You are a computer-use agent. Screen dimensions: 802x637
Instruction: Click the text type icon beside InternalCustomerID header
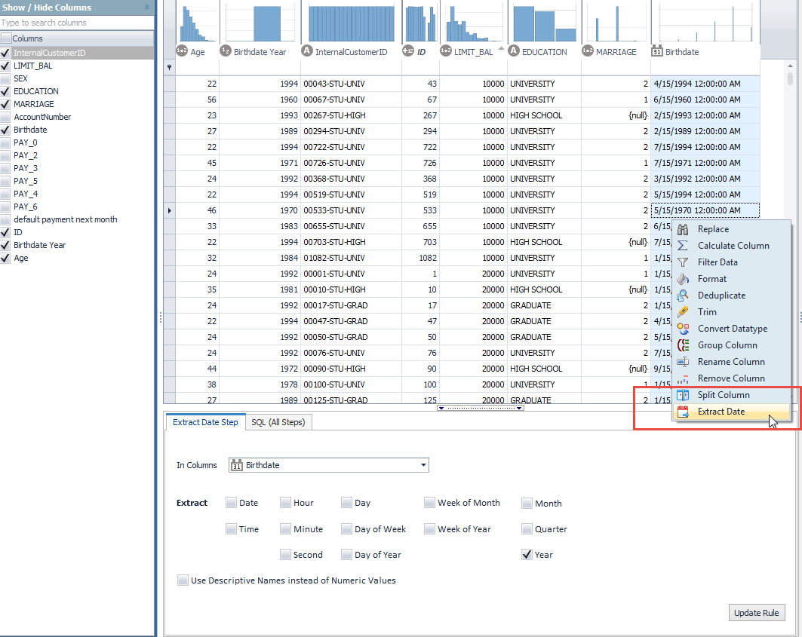pyautogui.click(x=307, y=51)
